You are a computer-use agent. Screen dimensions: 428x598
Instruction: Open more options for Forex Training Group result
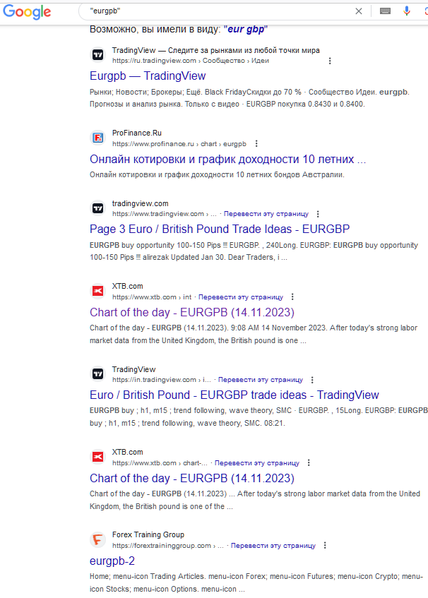(x=325, y=545)
